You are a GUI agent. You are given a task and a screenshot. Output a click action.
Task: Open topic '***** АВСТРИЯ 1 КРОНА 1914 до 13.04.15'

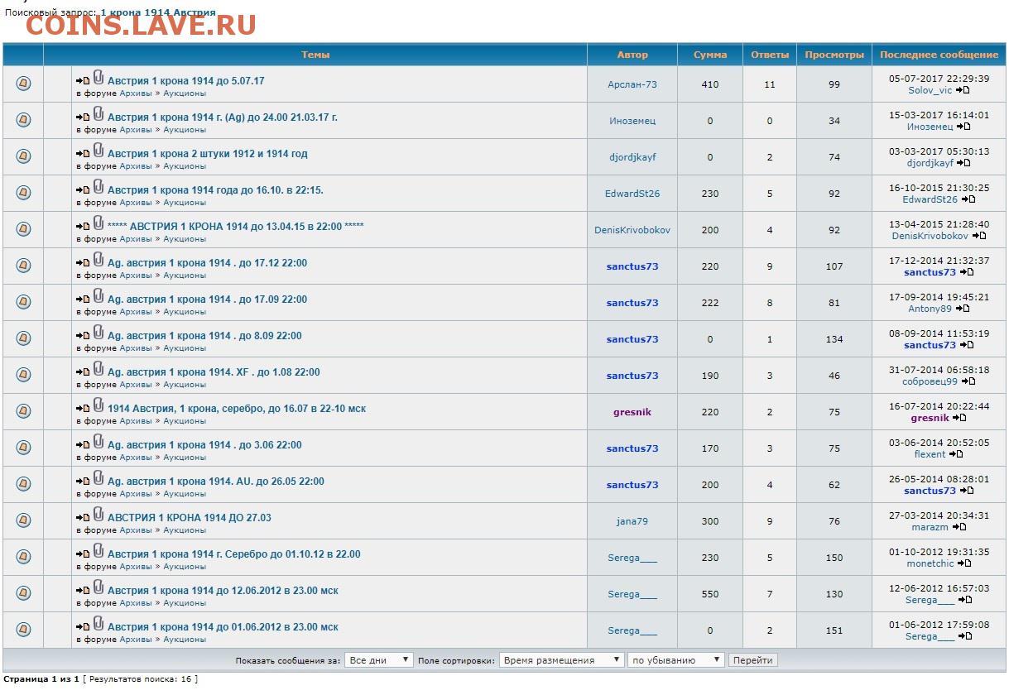pyautogui.click(x=236, y=227)
